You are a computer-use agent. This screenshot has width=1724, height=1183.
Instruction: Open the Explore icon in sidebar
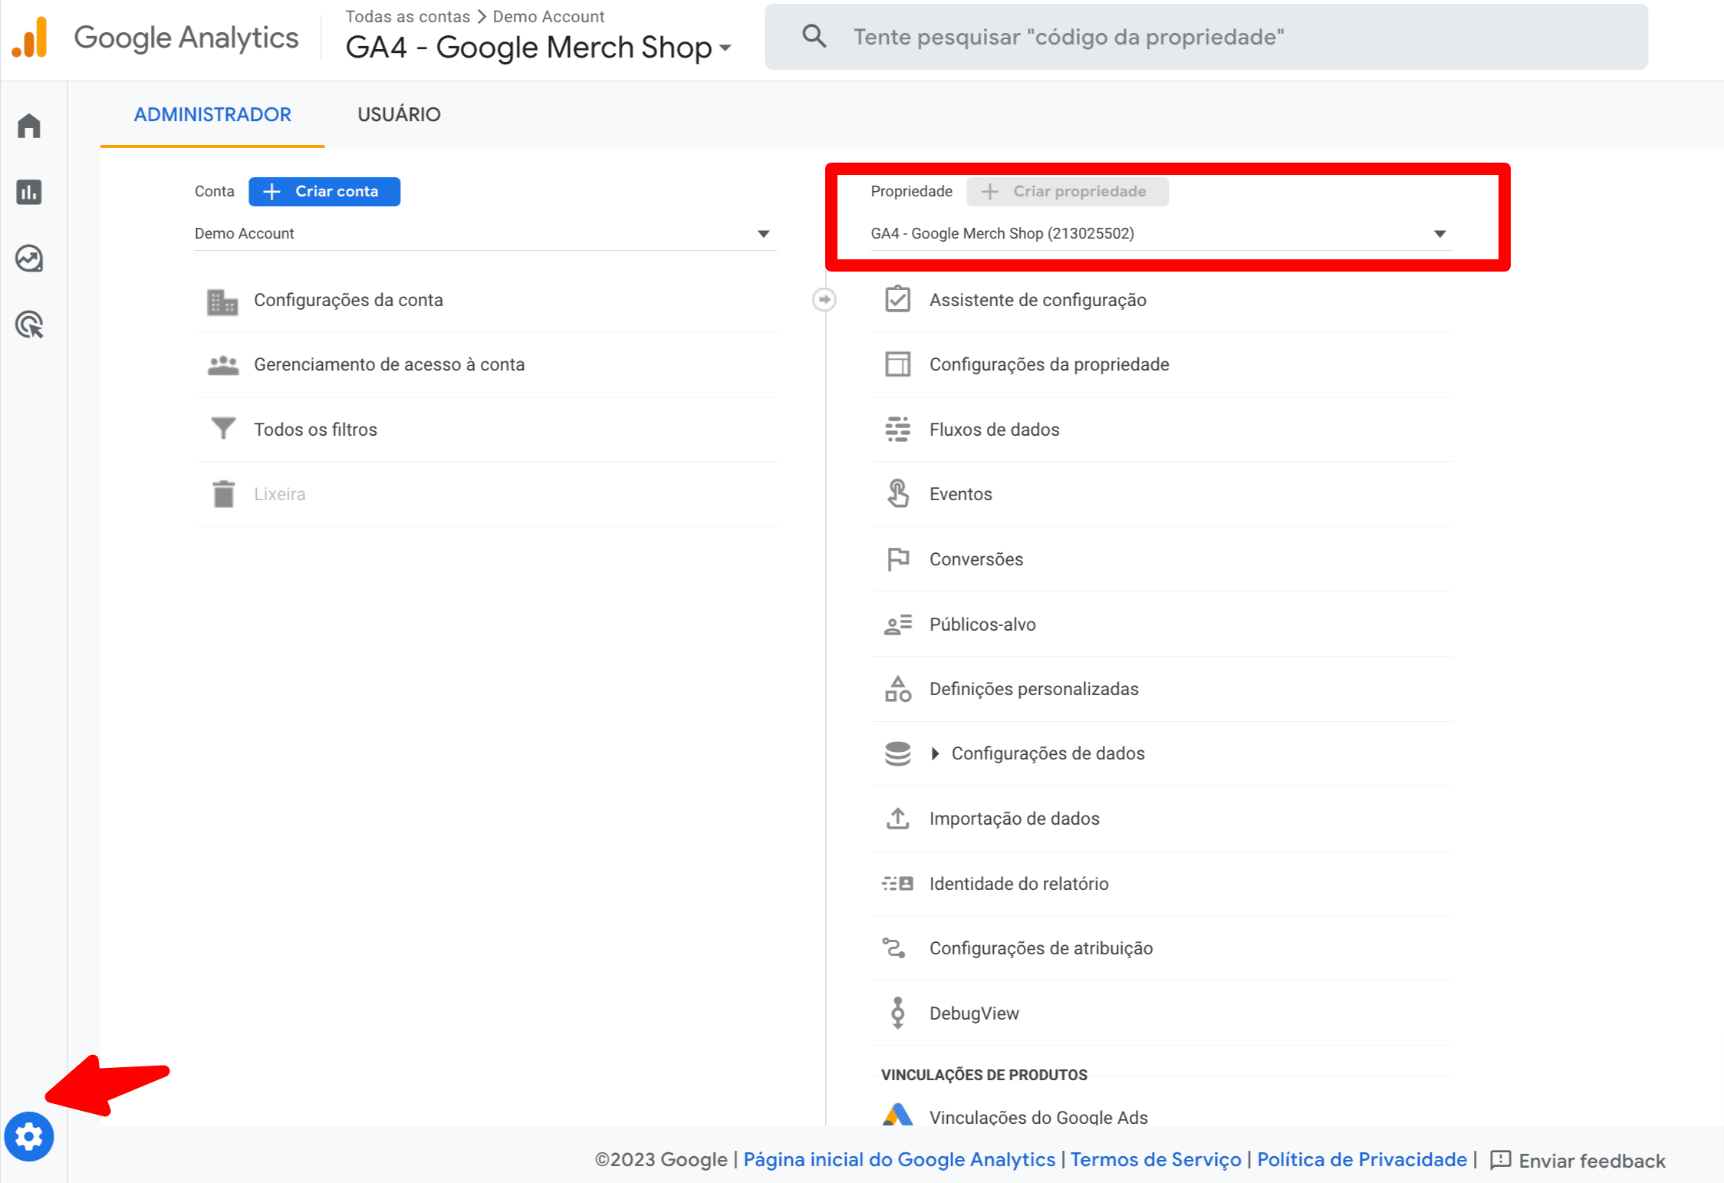coord(29,259)
